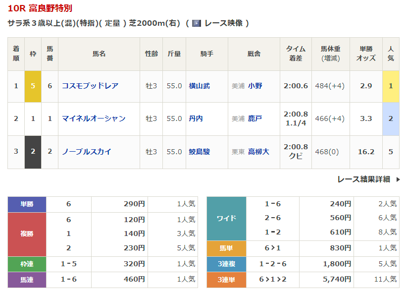Select the 単勝 payout label
Screen dimensions: 406x293
click(x=27, y=204)
